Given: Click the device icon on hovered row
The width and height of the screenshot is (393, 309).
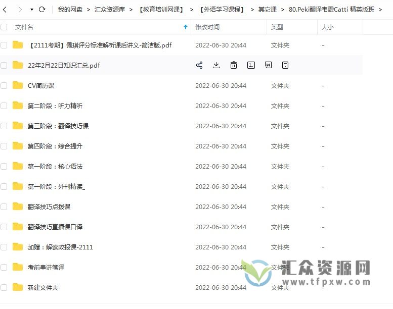Looking at the screenshot, I should click(x=285, y=65).
